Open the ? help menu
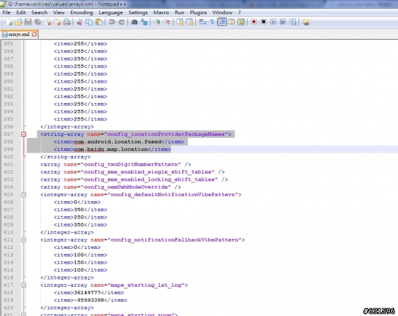 [239, 12]
